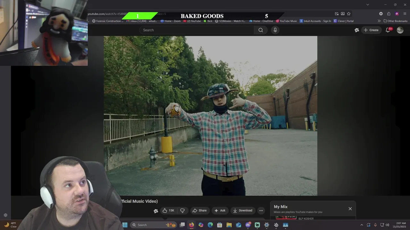
Task: Open the YouTube notifications bell
Action: pyautogui.click(x=388, y=30)
